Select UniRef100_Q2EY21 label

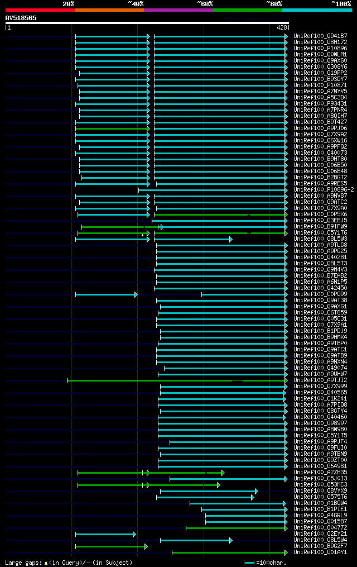click(320, 534)
